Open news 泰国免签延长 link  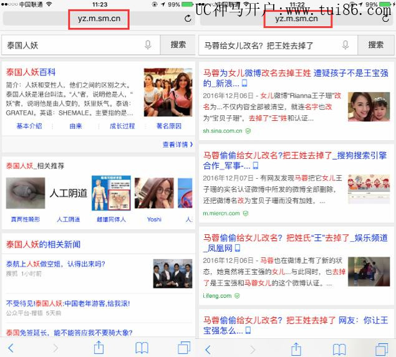pyautogui.click(x=69, y=333)
